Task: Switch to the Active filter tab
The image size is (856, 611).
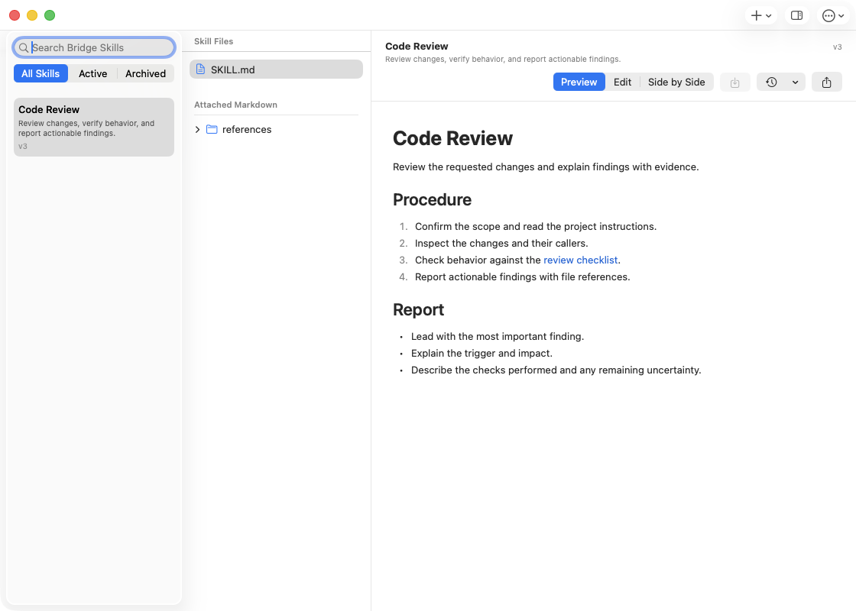Action: (92, 73)
